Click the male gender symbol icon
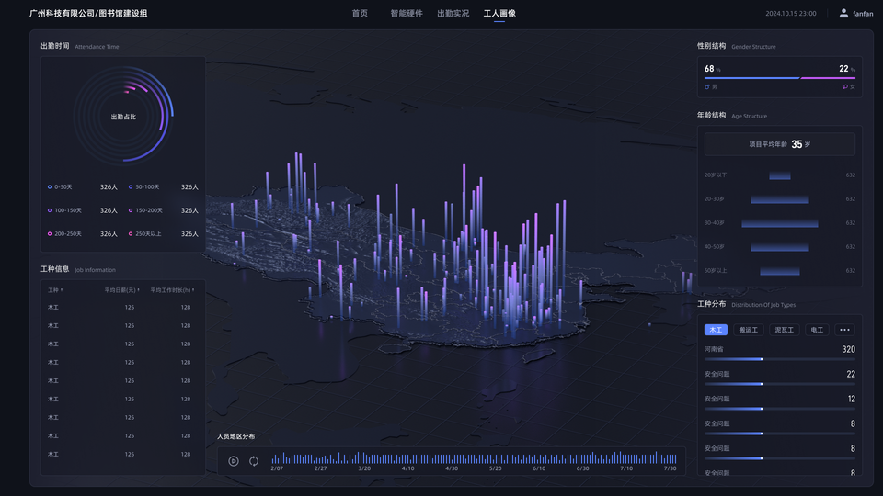 [x=707, y=87]
